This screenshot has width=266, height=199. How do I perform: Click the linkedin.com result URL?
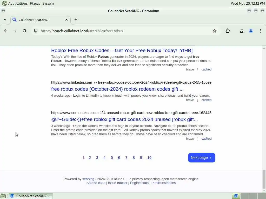click(x=131, y=82)
